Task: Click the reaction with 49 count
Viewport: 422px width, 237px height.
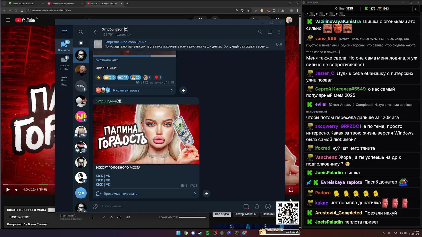Action: (x=122, y=77)
